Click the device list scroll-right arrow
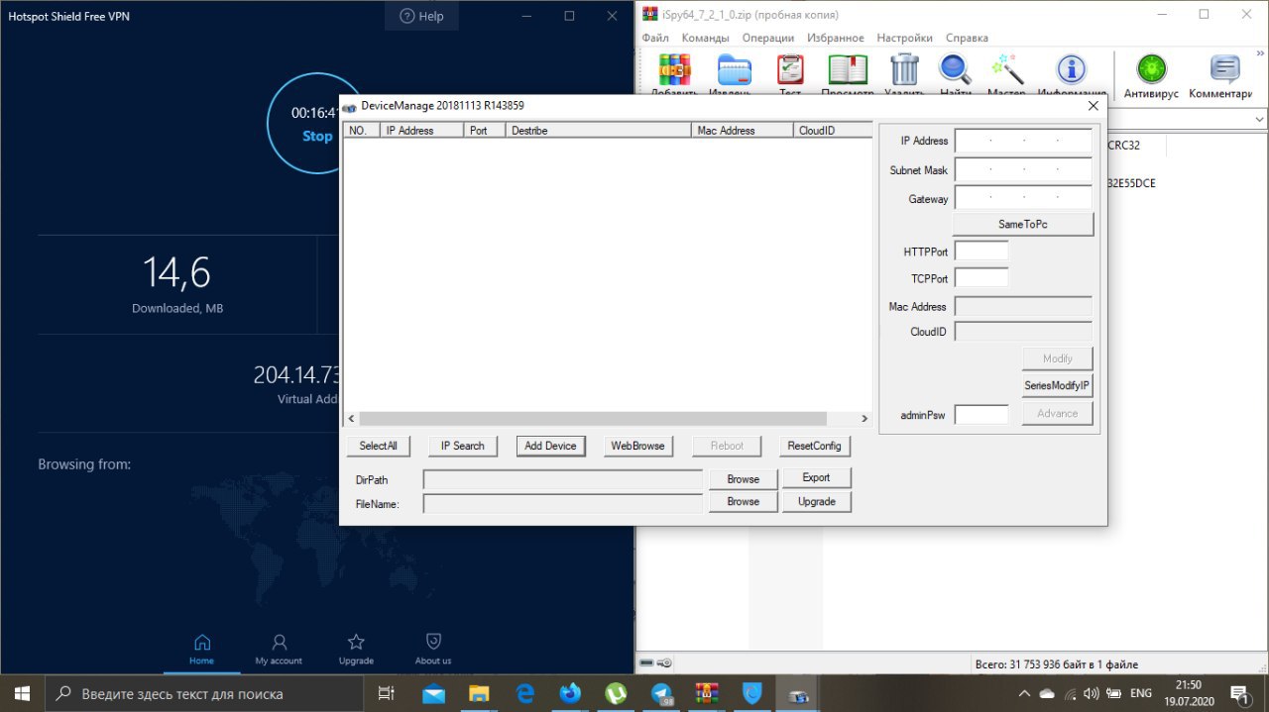1269x712 pixels. [x=864, y=419]
